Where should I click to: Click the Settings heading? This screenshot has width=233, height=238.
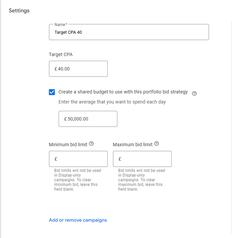point(19,11)
